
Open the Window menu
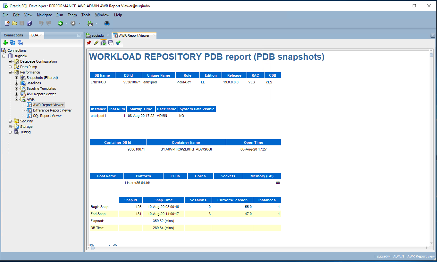102,15
